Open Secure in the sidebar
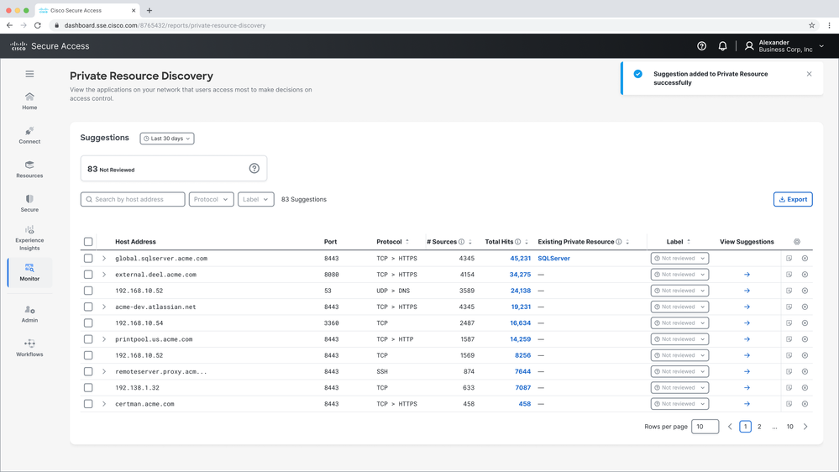 [29, 203]
